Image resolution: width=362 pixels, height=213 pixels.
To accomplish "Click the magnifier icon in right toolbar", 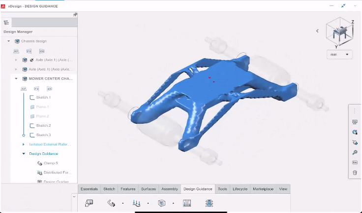I will click(355, 152).
